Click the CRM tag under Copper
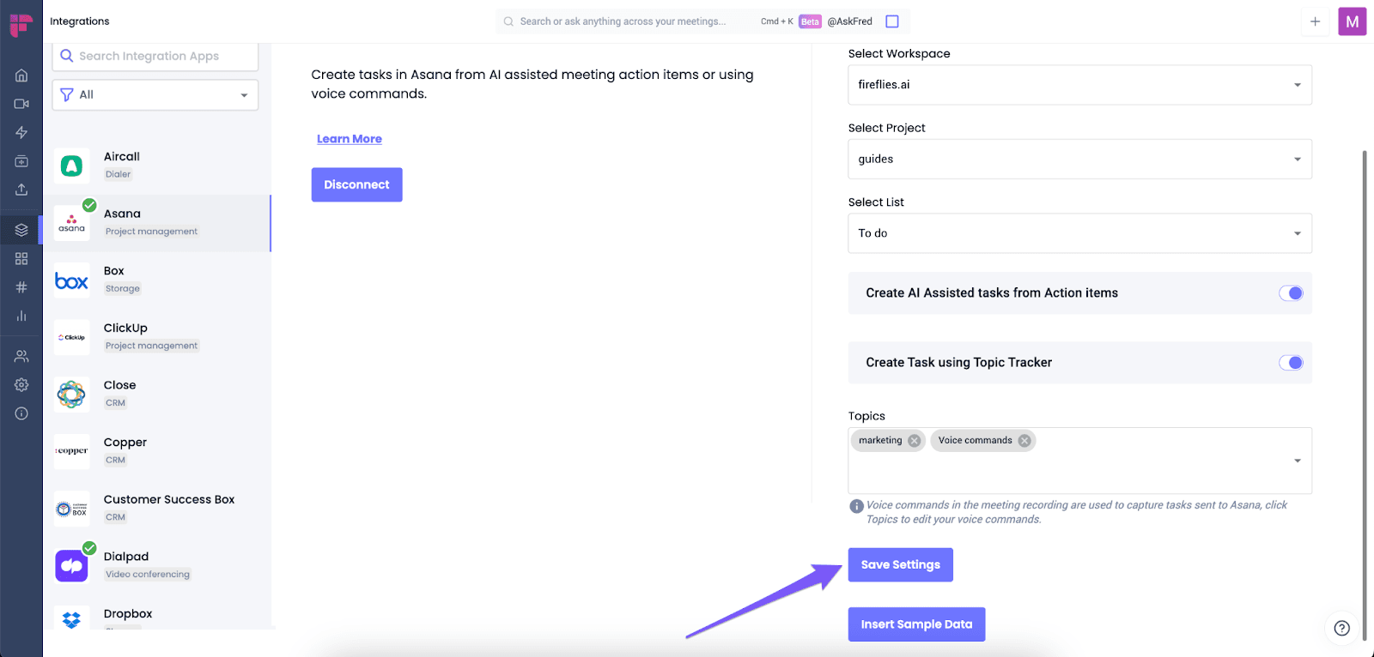 pyautogui.click(x=116, y=461)
